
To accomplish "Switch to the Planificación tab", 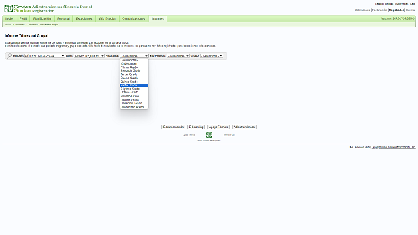I will pos(42,19).
